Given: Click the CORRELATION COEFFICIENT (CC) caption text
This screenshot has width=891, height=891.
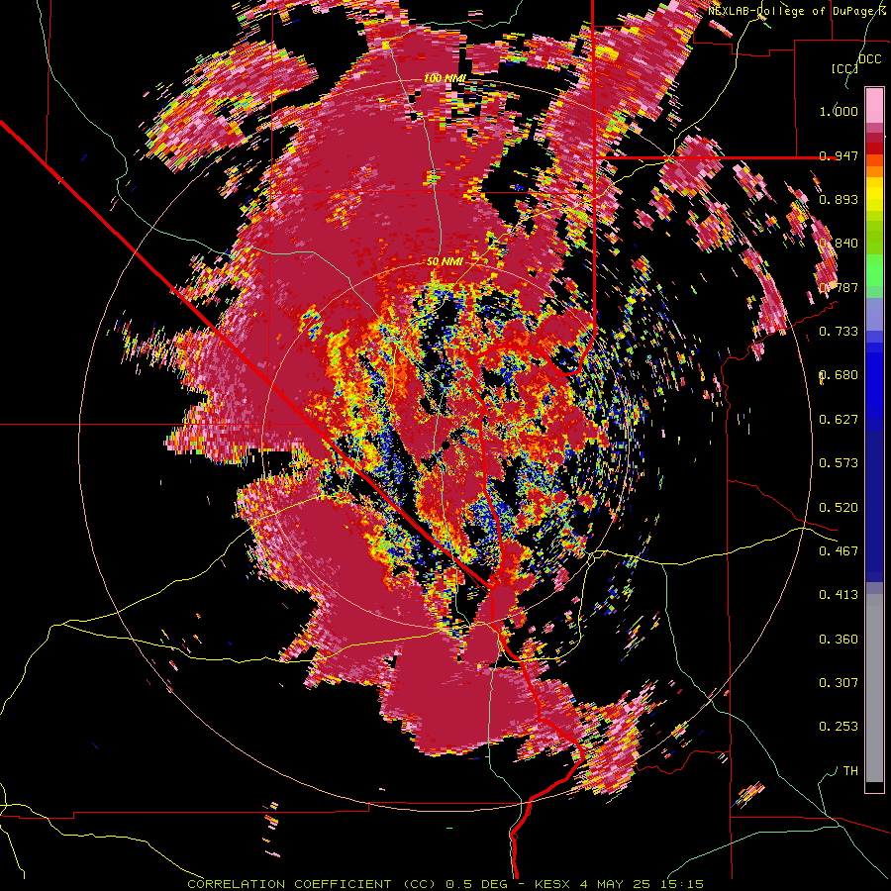Looking at the screenshot, I should pyautogui.click(x=312, y=884).
